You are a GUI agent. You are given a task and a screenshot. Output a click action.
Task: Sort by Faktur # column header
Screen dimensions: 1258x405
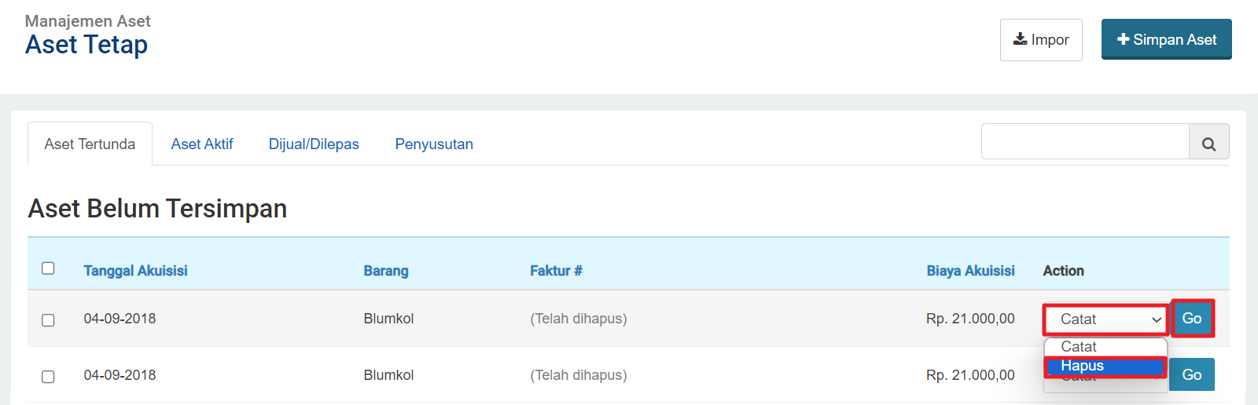point(556,271)
